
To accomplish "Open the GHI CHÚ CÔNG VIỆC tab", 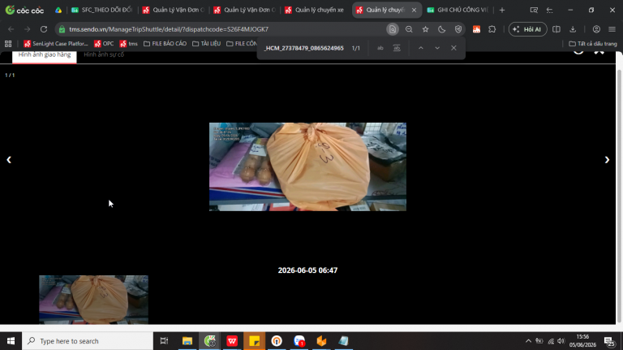I will click(458, 10).
